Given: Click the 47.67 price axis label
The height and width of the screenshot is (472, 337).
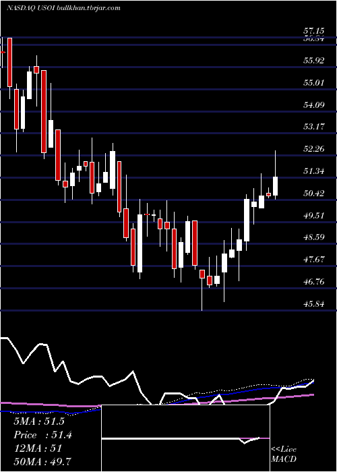Looking at the screenshot, I should pyautogui.click(x=314, y=260).
